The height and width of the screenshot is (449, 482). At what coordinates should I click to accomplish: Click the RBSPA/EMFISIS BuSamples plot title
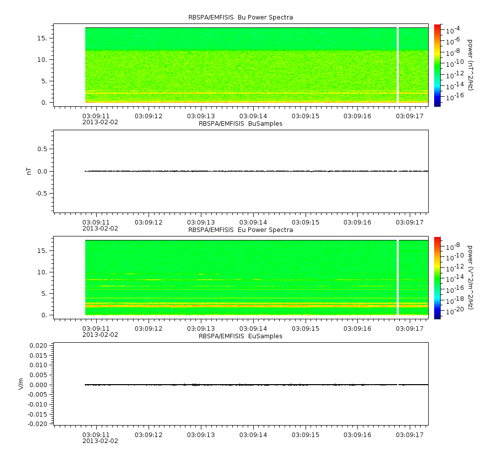coord(240,123)
